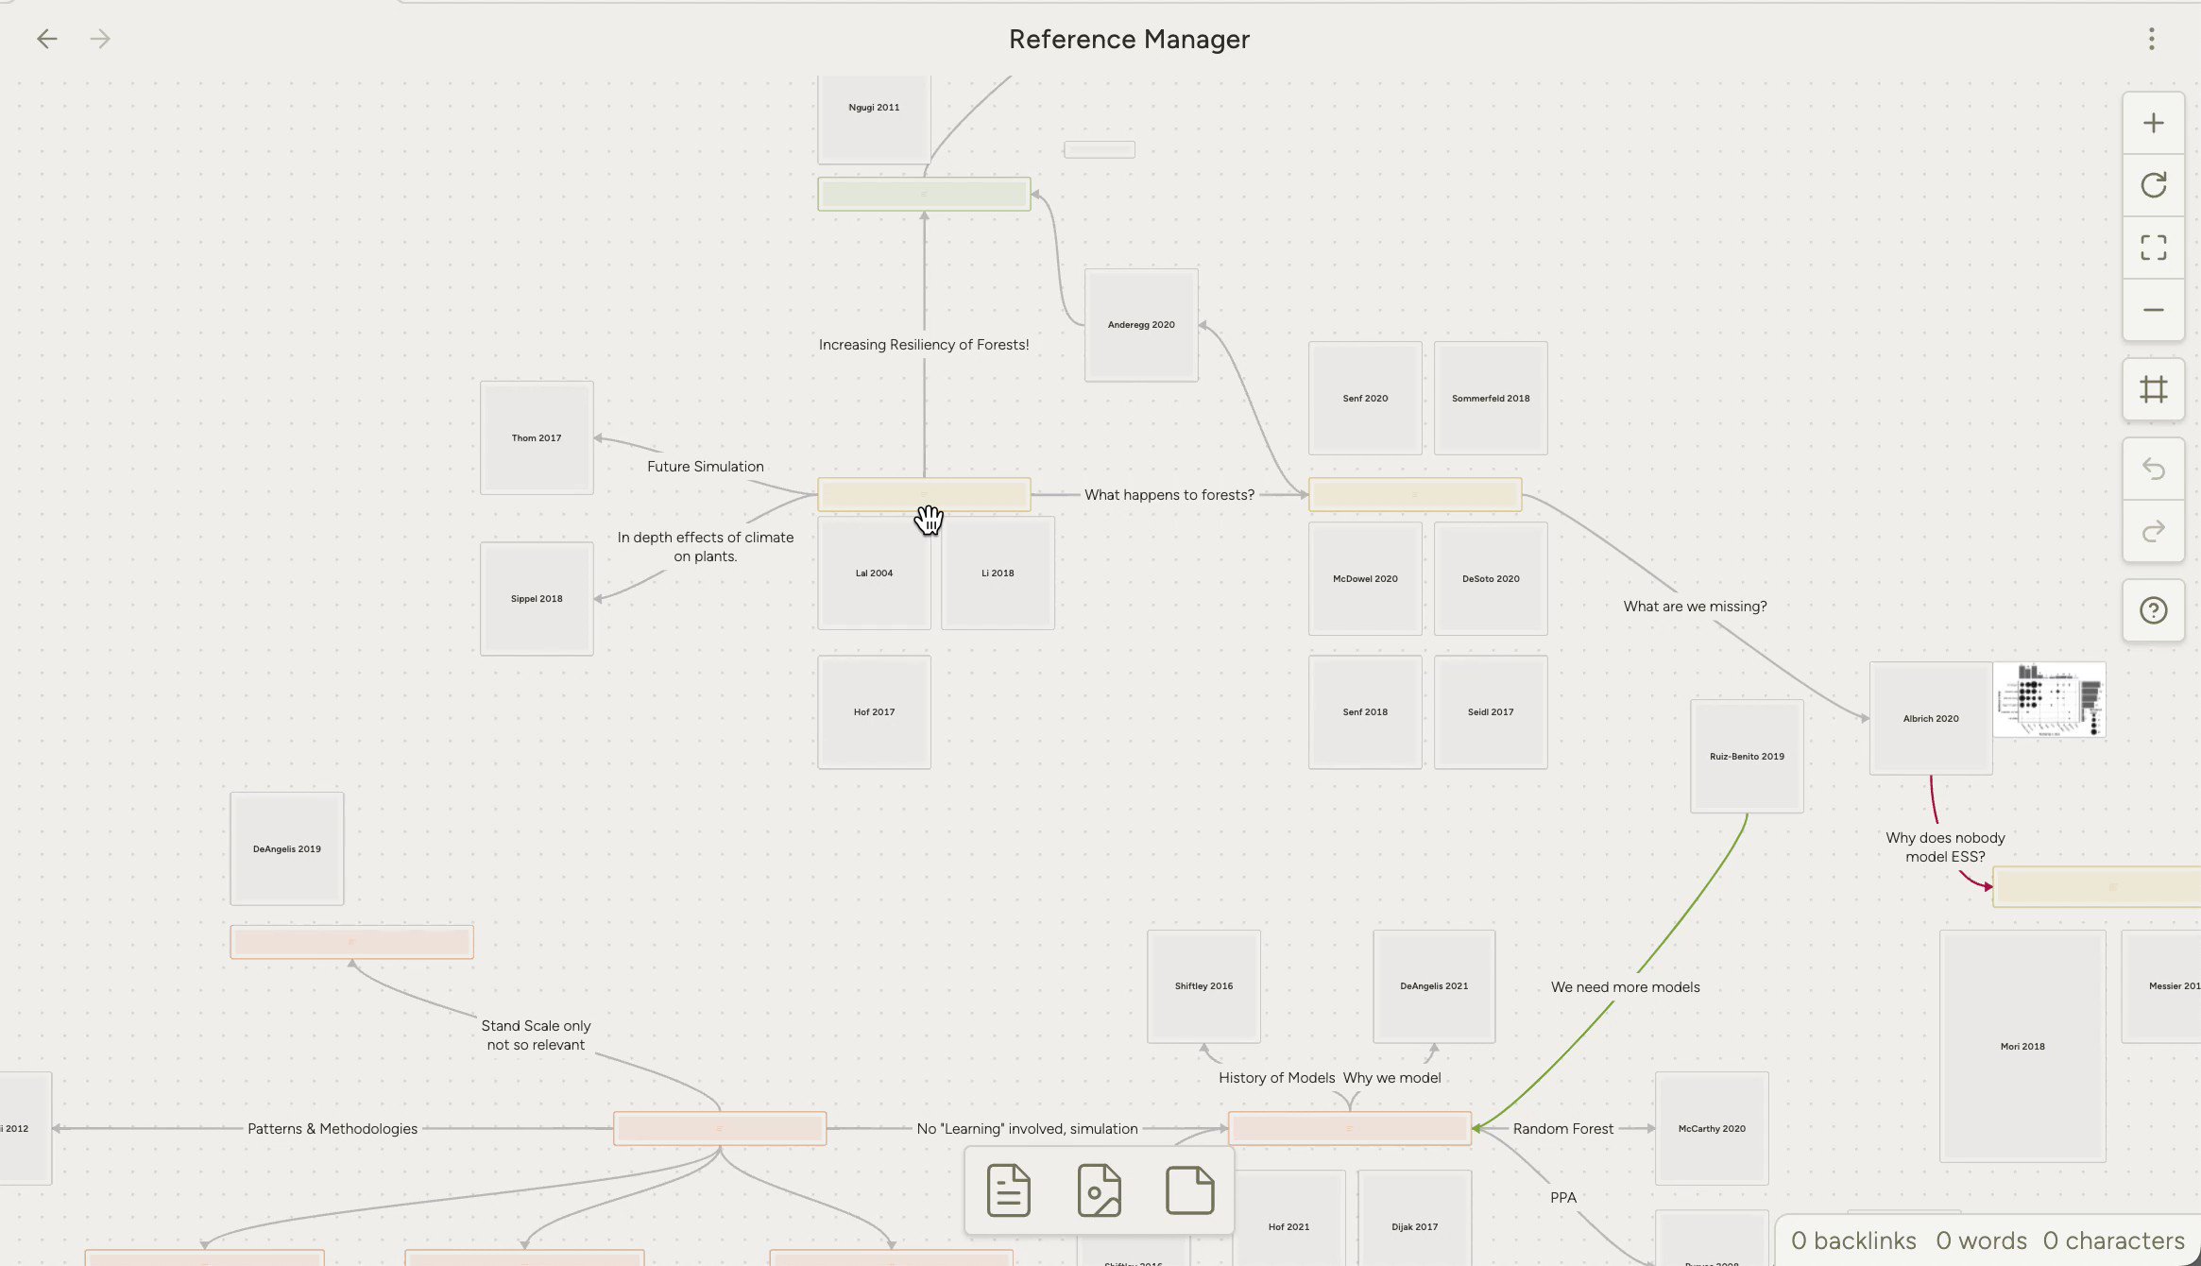Click the '0 characters' status item

(x=2113, y=1240)
